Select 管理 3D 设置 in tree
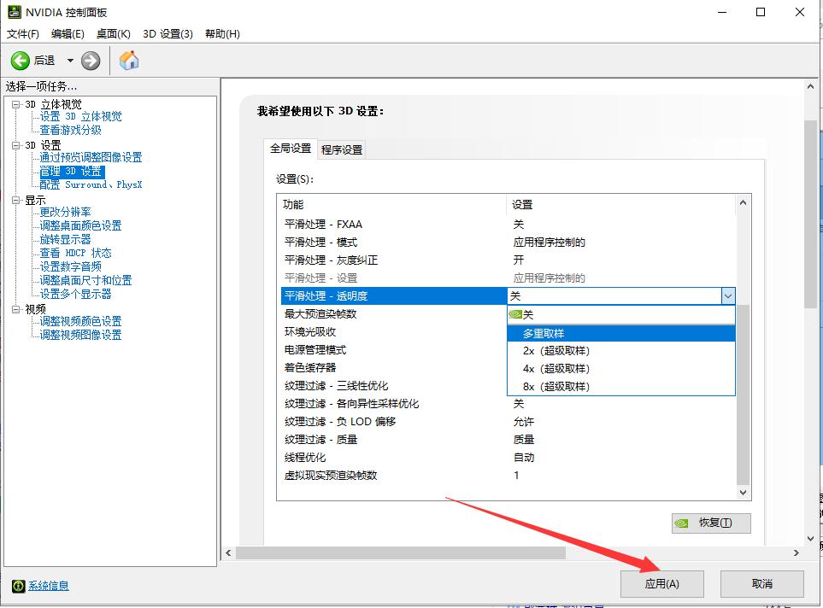 coord(71,172)
